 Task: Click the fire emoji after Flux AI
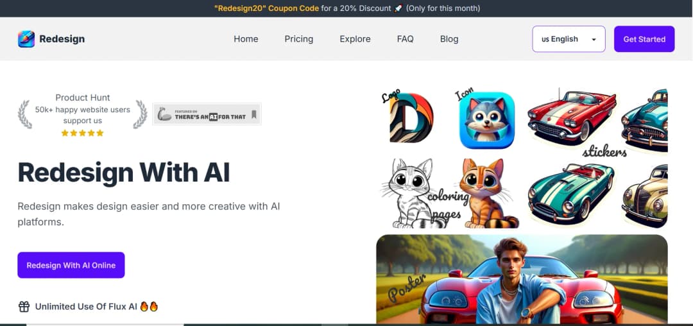[149, 307]
